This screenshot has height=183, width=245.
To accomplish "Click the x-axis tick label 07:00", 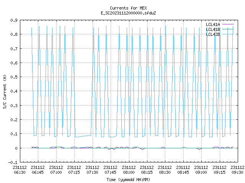I will coord(56,172).
